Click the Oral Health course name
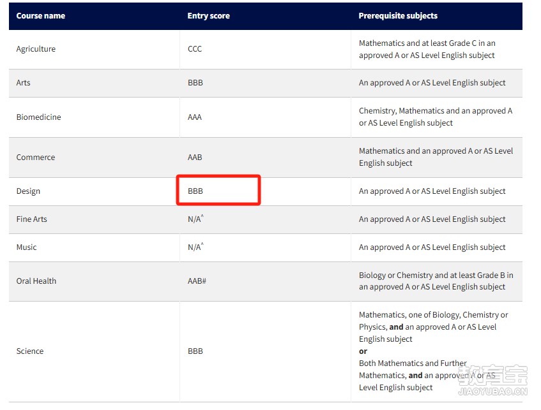Image resolution: width=541 pixels, height=410 pixels. click(36, 281)
